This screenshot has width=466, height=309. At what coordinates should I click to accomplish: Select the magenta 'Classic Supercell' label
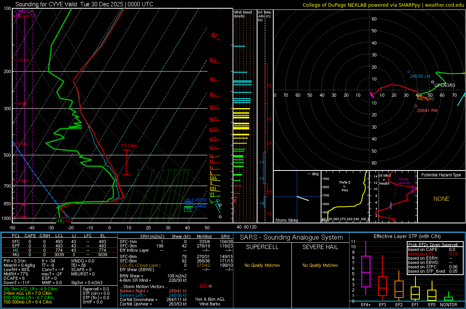coord(403,181)
